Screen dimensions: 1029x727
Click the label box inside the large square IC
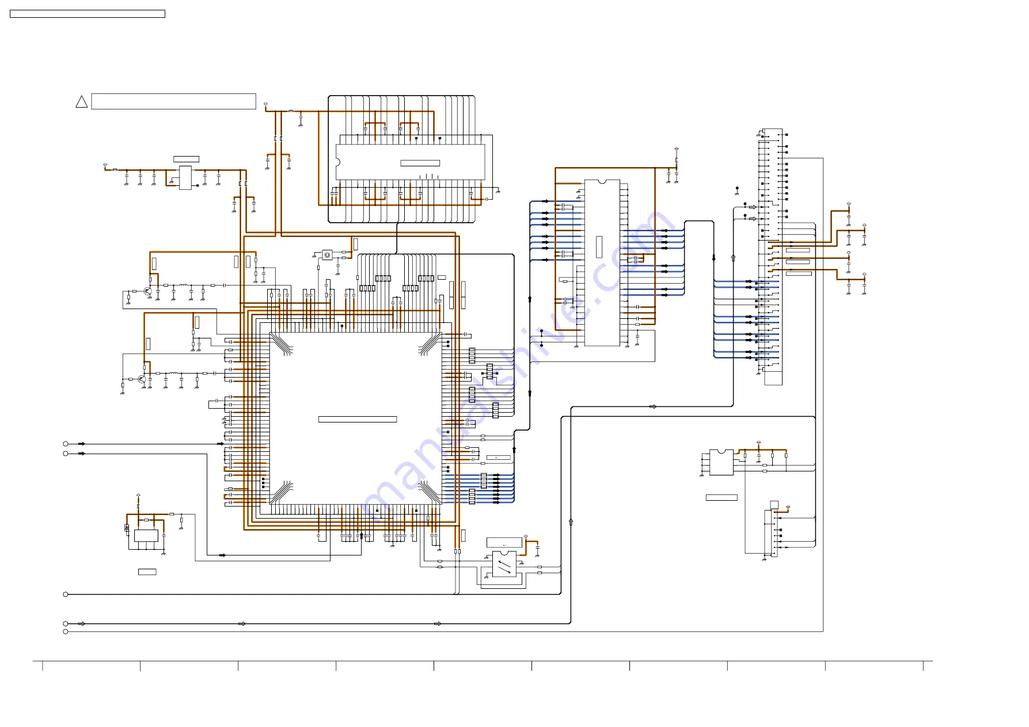[358, 419]
